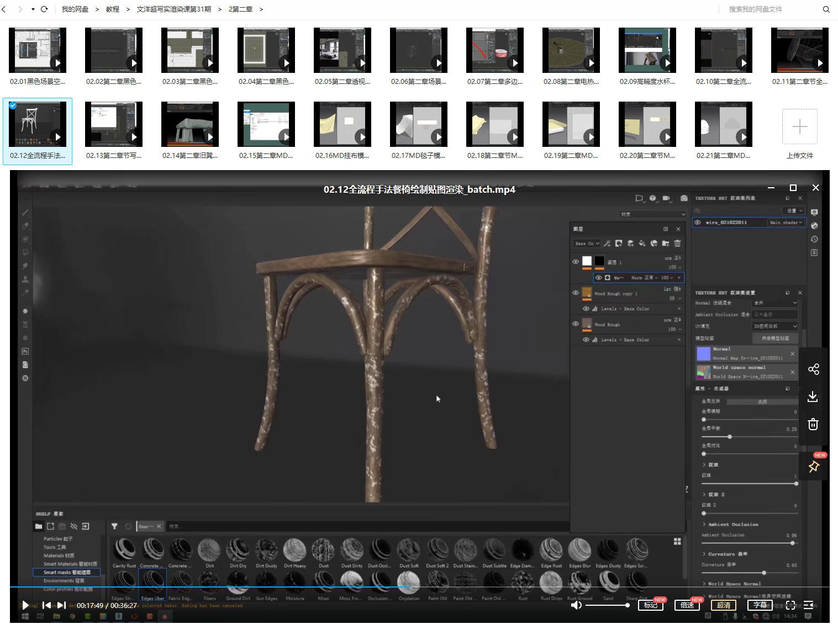
Task: Navigate to the 教程 breadcrumb folder
Action: pos(113,9)
